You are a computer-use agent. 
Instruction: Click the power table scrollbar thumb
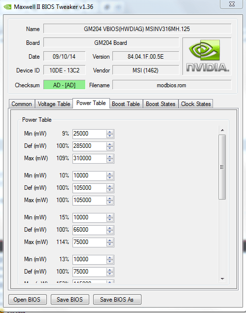click(222, 167)
